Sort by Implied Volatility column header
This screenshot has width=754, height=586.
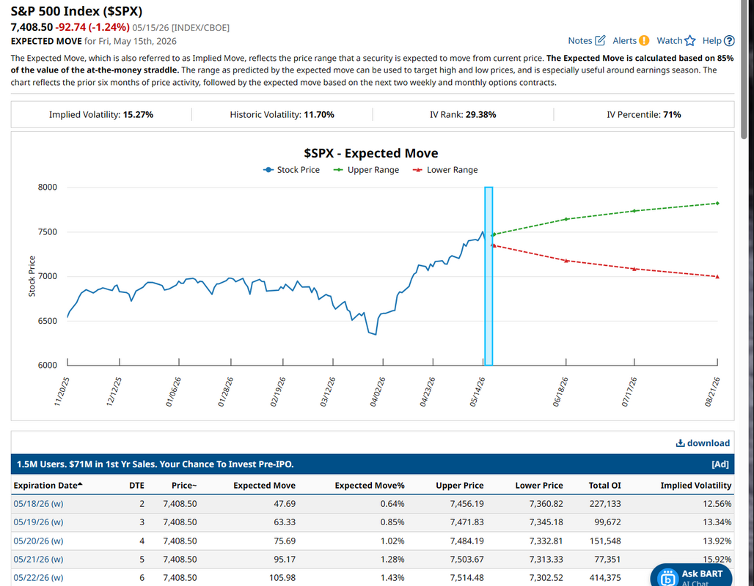(696, 485)
